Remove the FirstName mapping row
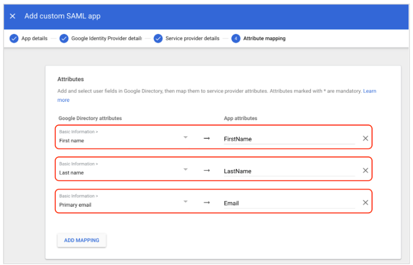The height and width of the screenshot is (265, 413). click(x=365, y=138)
